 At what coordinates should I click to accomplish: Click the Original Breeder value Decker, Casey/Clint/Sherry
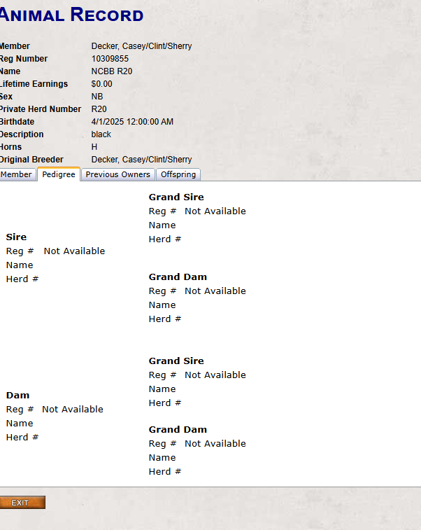pyautogui.click(x=141, y=160)
